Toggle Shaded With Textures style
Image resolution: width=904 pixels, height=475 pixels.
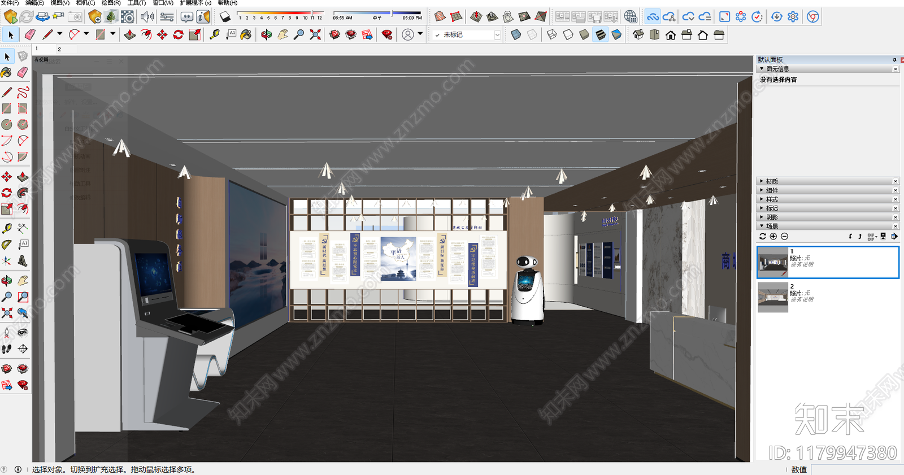click(x=601, y=35)
